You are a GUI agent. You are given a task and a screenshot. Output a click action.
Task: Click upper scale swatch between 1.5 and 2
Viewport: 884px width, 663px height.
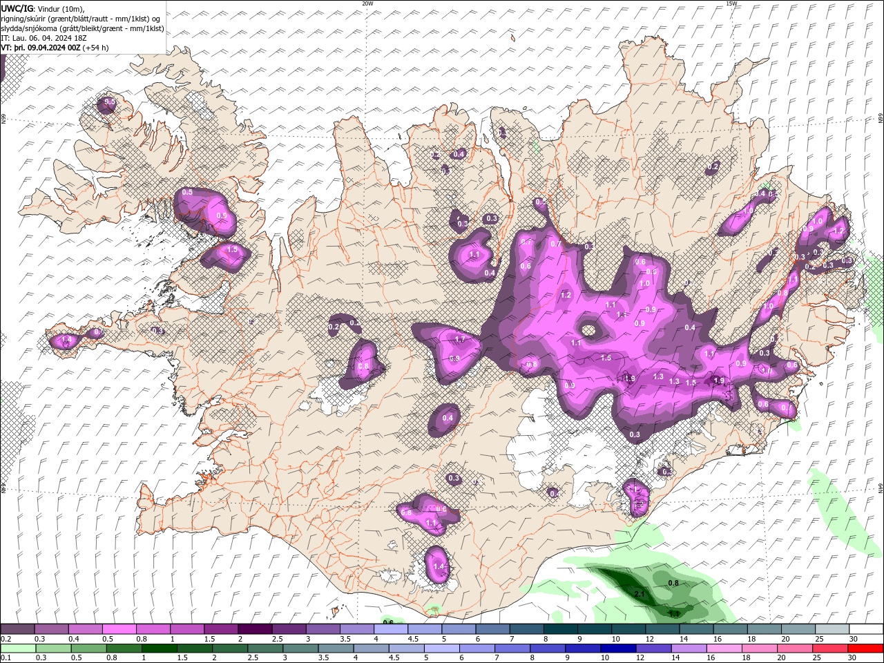[222, 629]
